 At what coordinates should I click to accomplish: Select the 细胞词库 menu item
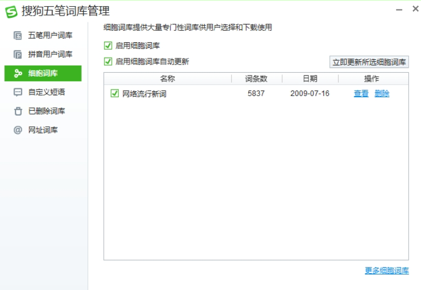[x=43, y=73]
